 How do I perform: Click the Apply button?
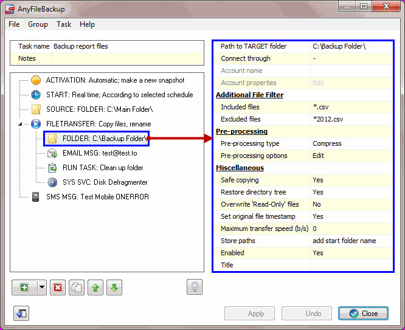click(x=249, y=314)
